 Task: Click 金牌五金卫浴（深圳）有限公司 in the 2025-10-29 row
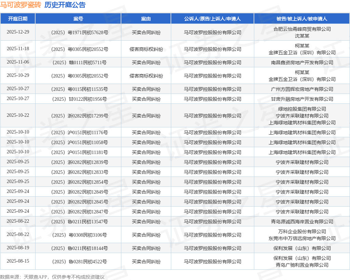click(x=302, y=79)
